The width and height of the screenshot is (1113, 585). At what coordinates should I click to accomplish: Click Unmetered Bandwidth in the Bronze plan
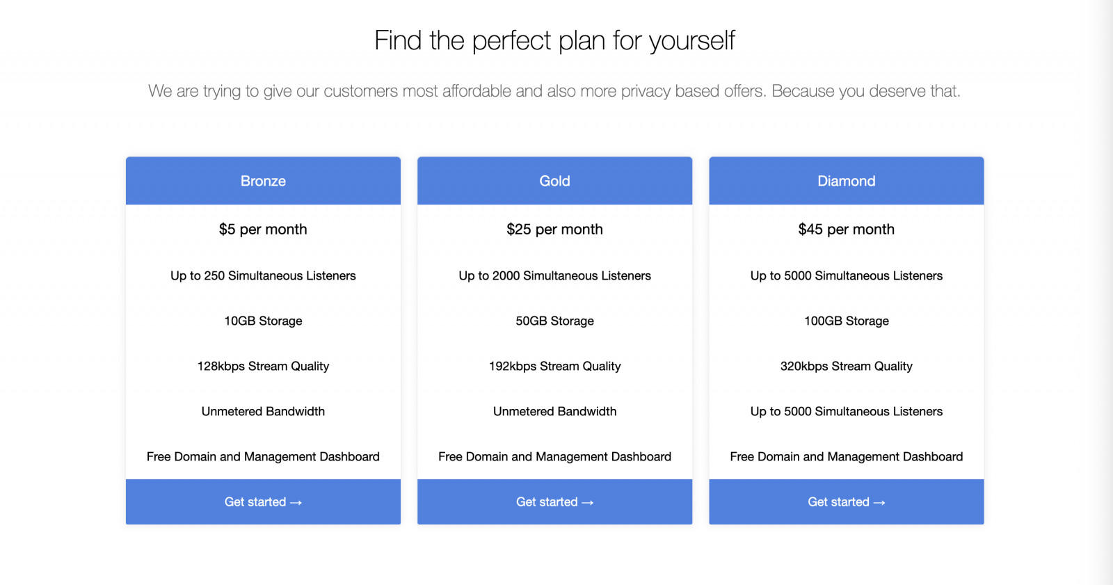pos(263,412)
